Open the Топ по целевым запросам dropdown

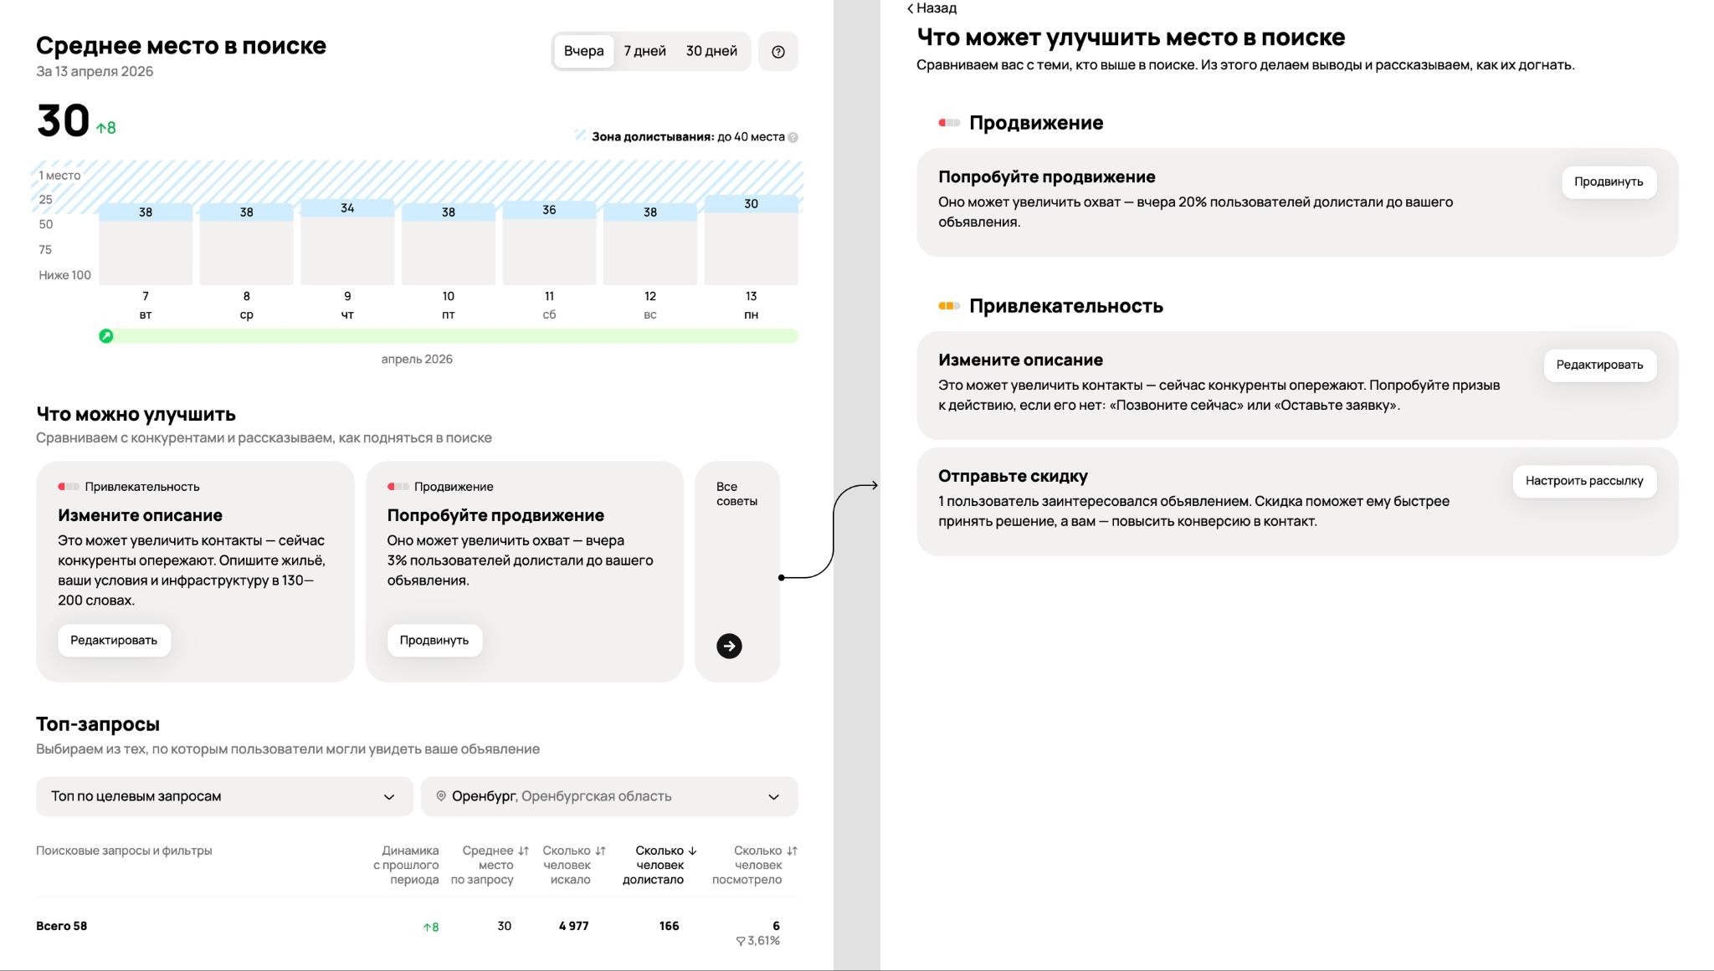(224, 796)
